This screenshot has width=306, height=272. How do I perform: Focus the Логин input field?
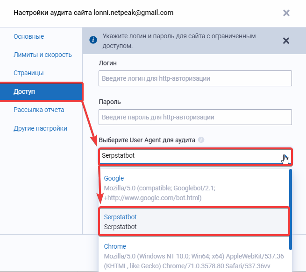point(195,78)
